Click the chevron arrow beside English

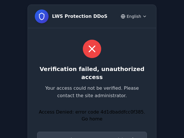coord(145,16)
